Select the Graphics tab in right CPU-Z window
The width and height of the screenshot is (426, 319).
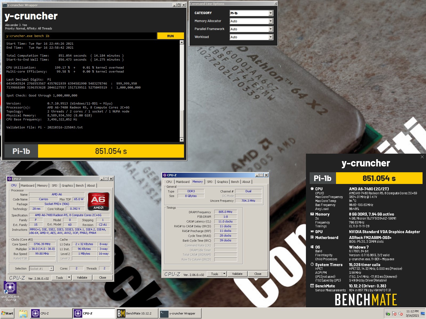(223, 182)
